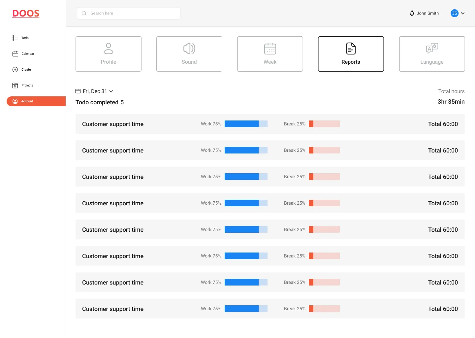Select the Week tab card
Image resolution: width=475 pixels, height=338 pixels.
click(270, 54)
